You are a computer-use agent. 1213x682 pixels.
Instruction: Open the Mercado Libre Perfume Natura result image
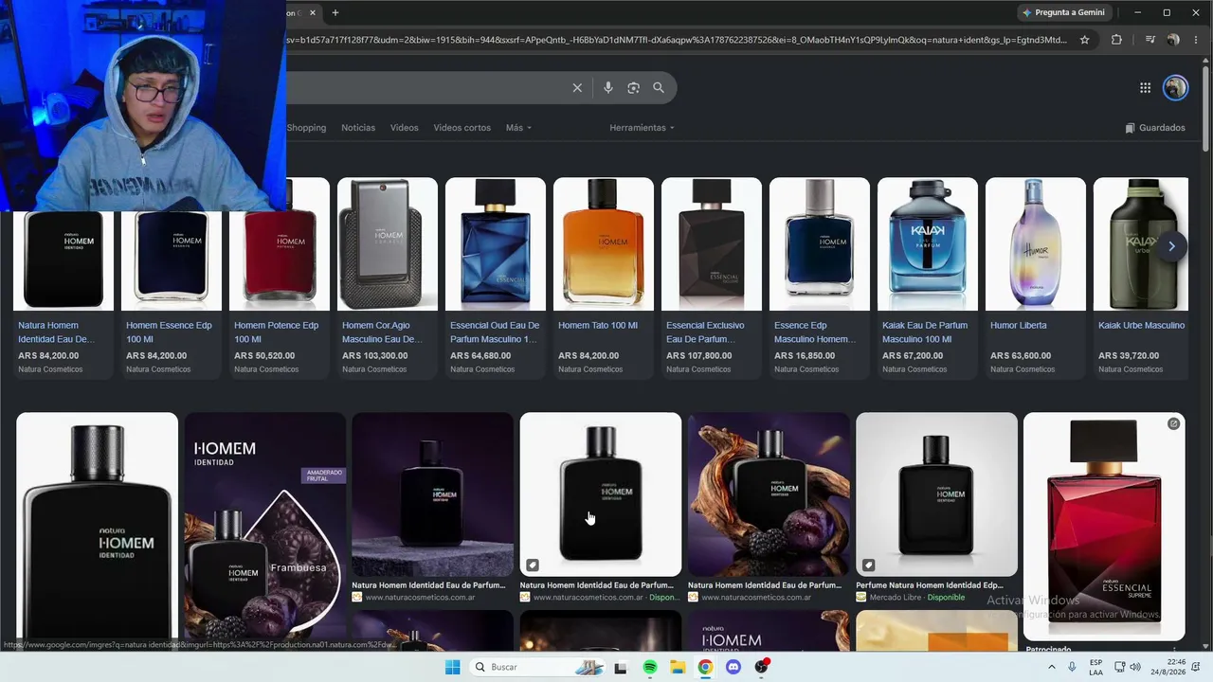point(936,494)
